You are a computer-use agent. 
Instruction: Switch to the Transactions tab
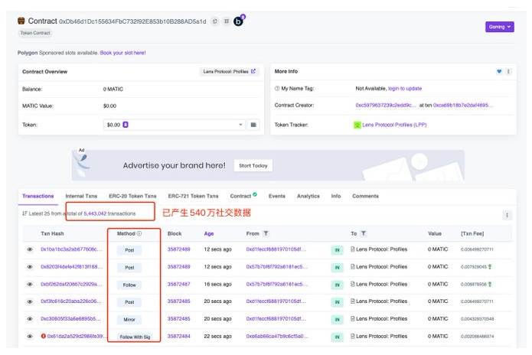pos(38,196)
